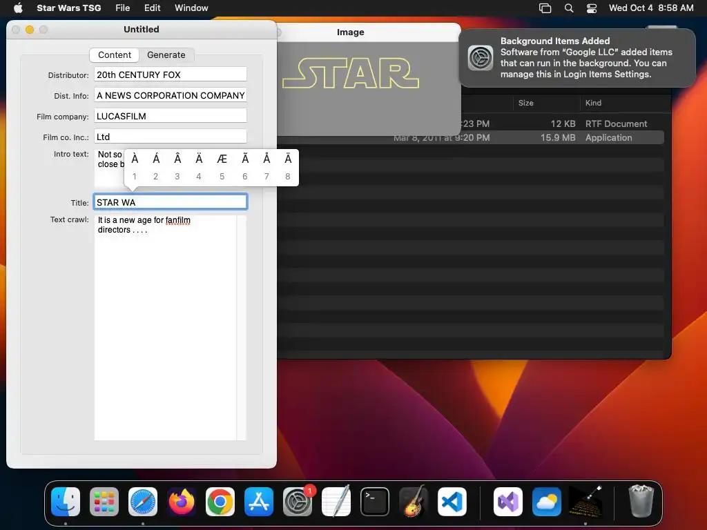The width and height of the screenshot is (707, 530).
Task: Click the Background Items Added notification
Action: pyautogui.click(x=577, y=58)
